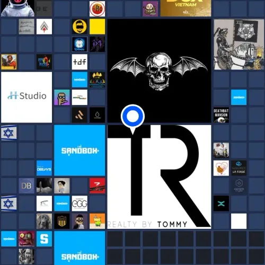Click the white S on blue tile

click(44, 238)
